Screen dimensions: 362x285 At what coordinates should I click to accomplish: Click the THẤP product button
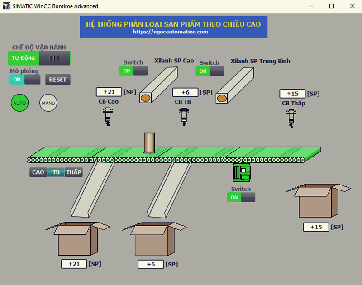pos(74,172)
